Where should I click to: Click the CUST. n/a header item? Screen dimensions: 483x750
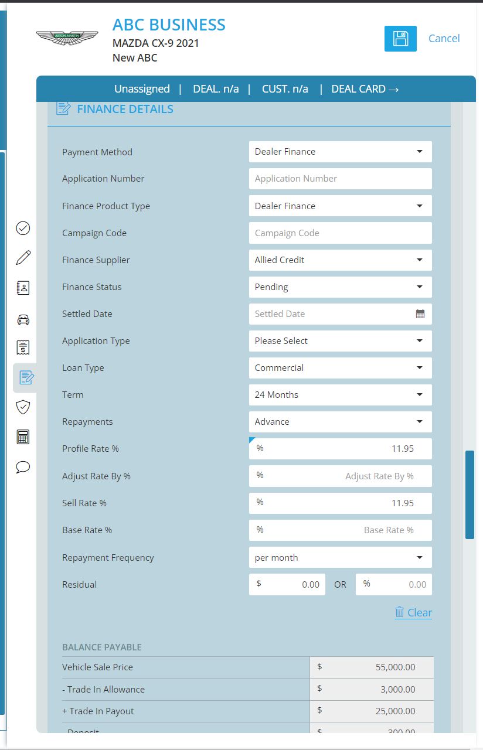(x=285, y=89)
